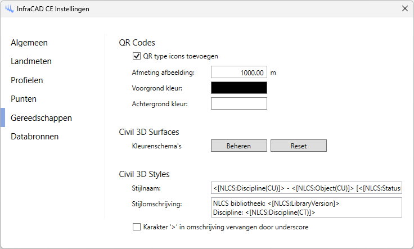Click the Karakter '>' vervangen door underscore label

coord(226,227)
